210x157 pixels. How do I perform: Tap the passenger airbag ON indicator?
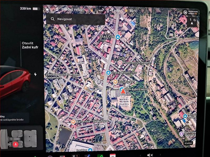(191, 13)
